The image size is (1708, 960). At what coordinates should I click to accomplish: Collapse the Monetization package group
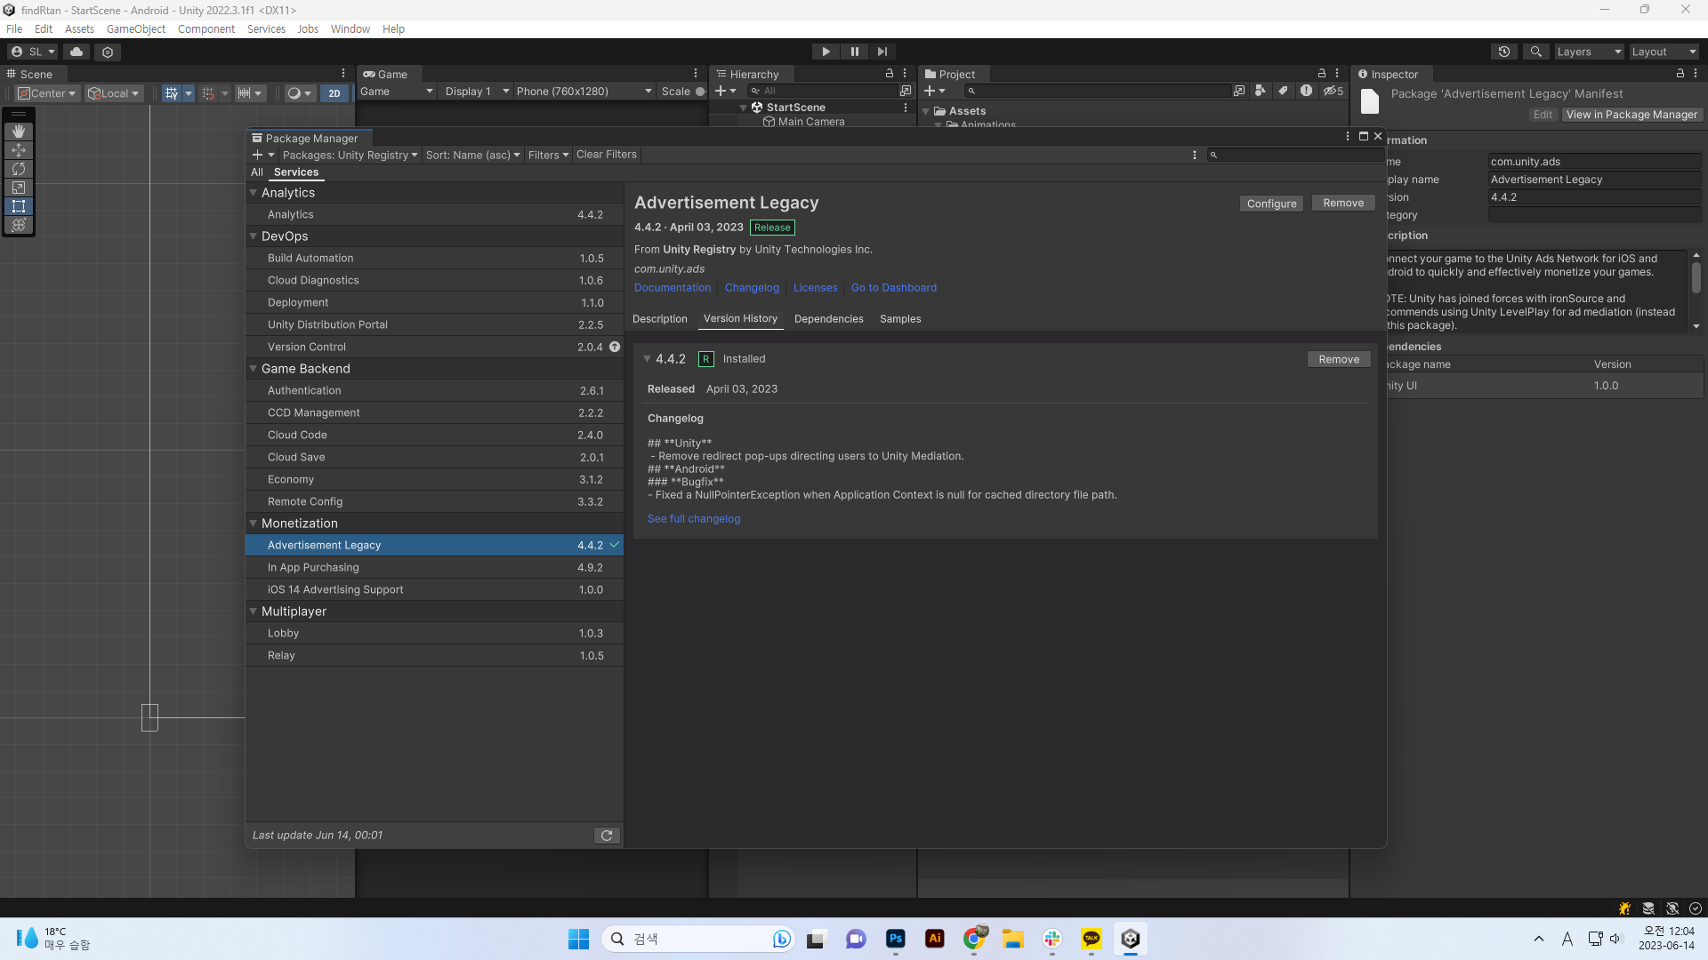click(x=254, y=524)
